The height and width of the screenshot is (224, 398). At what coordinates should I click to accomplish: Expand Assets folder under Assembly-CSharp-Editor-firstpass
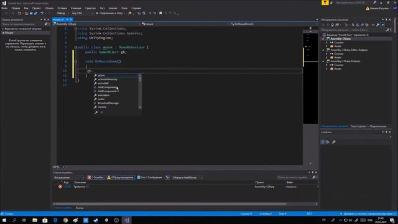[x=326, y=57]
